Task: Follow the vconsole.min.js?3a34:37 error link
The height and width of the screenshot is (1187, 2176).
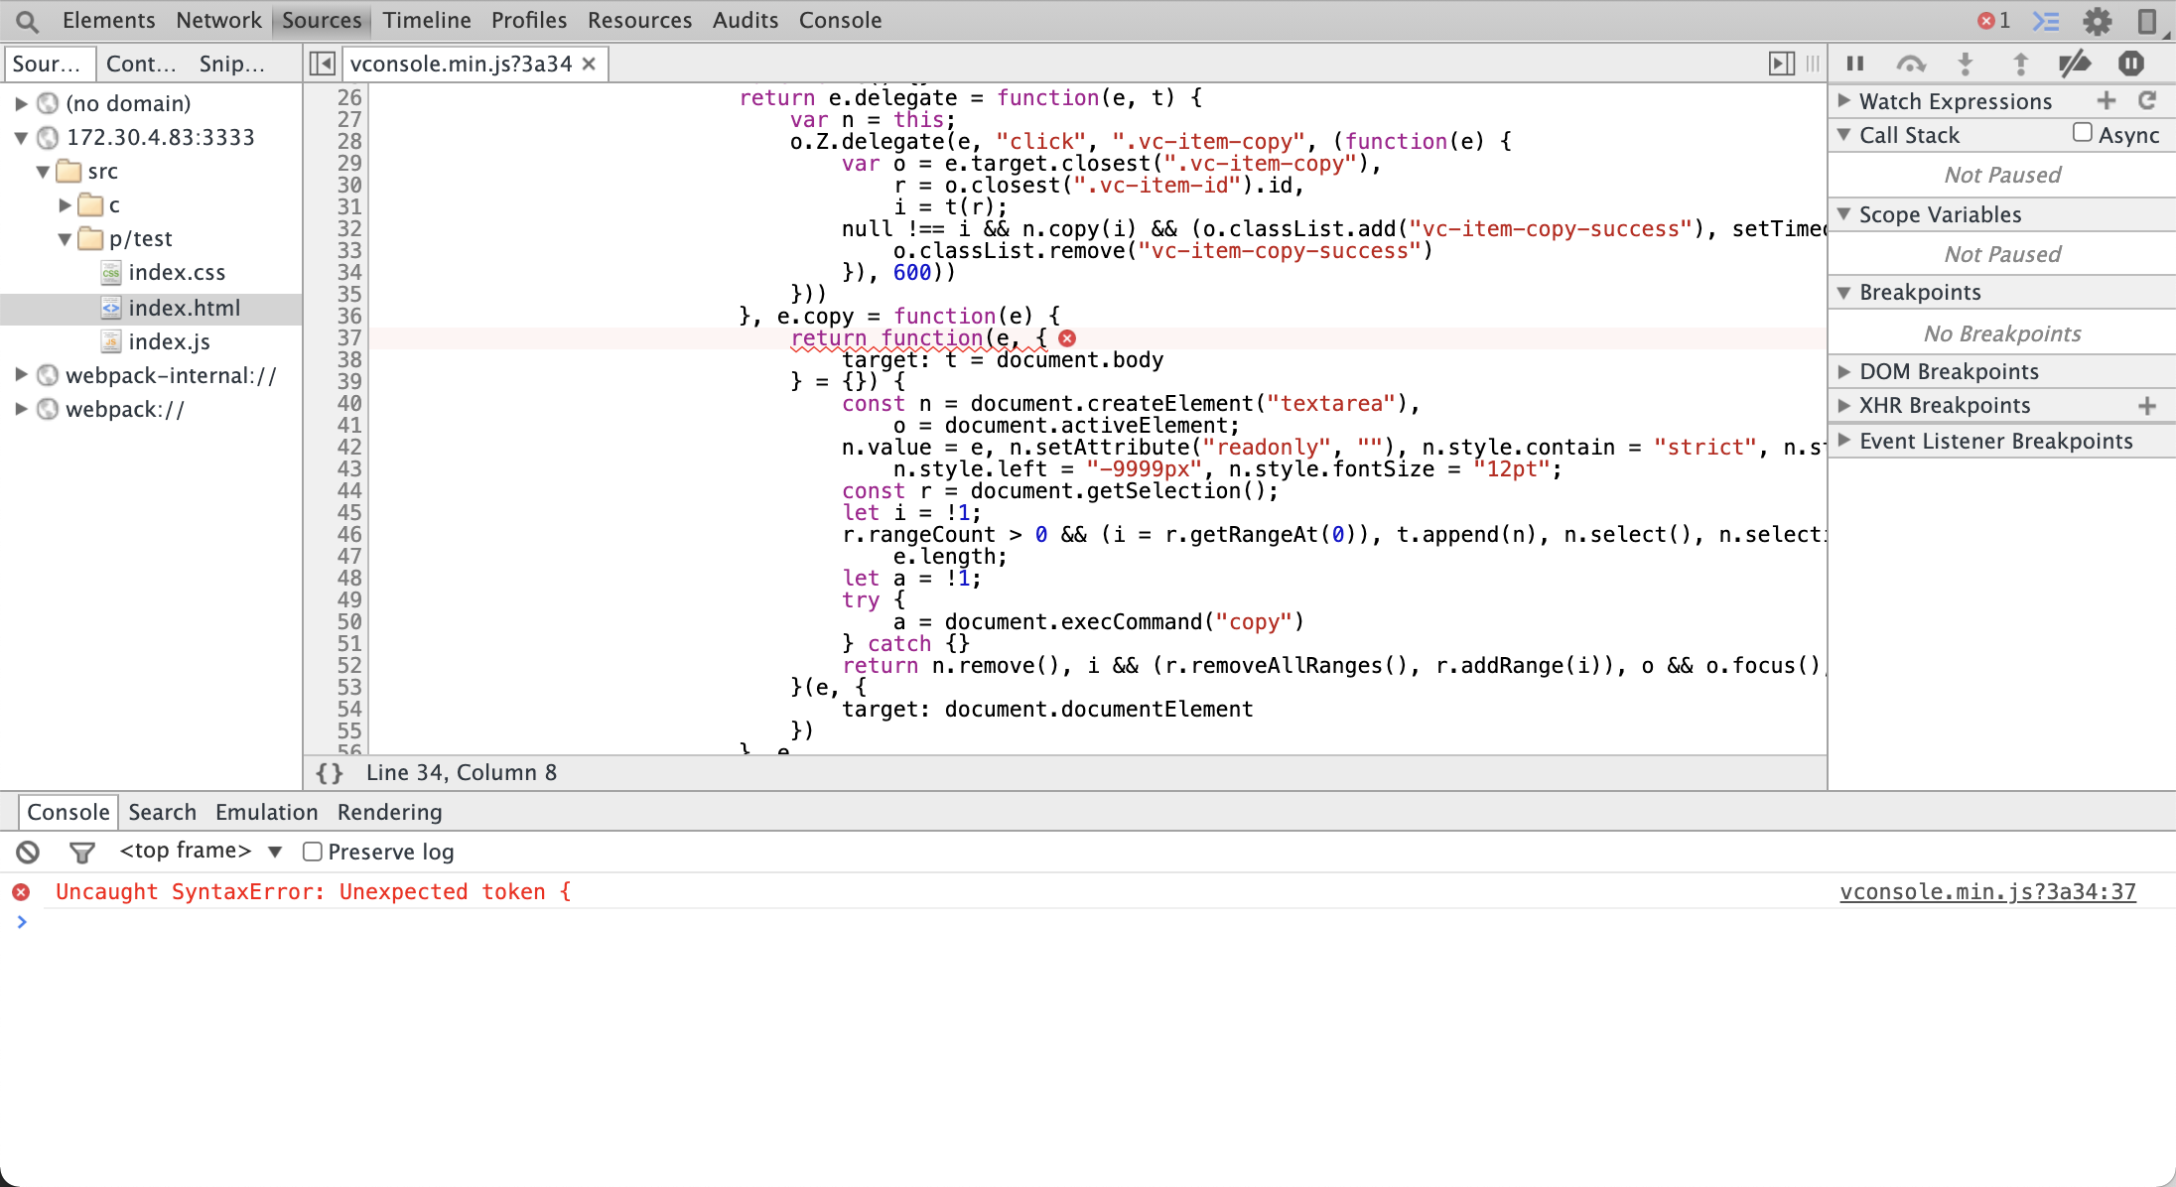Action: (x=1986, y=891)
